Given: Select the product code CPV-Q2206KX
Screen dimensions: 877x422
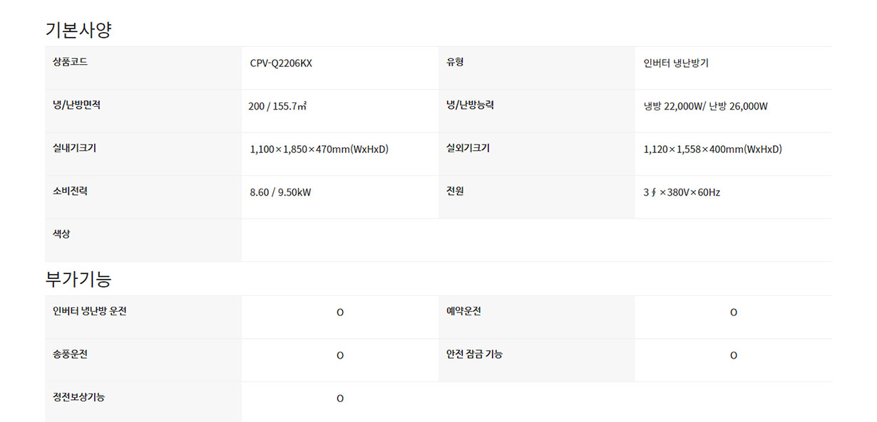Looking at the screenshot, I should pyautogui.click(x=281, y=63).
